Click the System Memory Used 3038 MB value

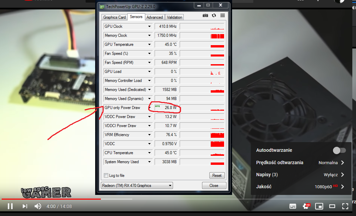[166, 162]
